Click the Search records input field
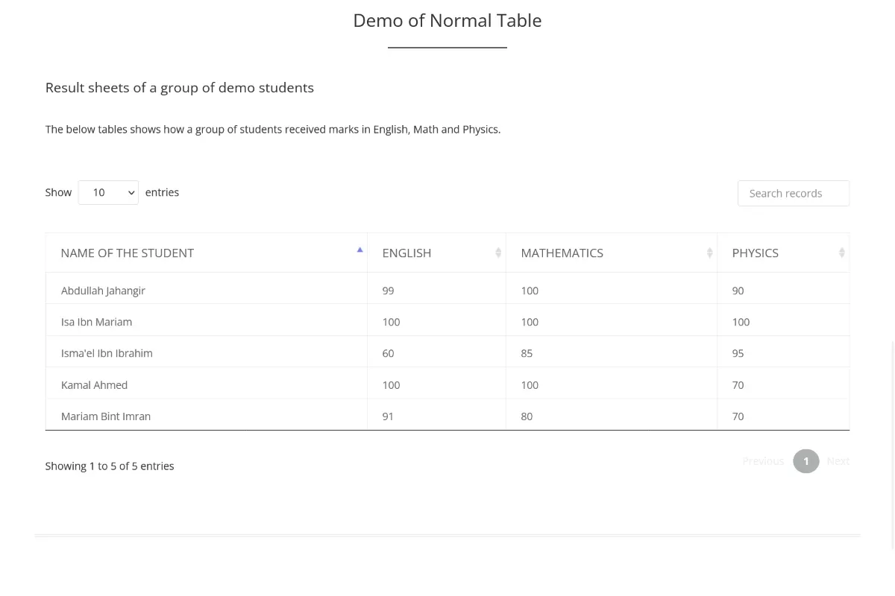895x596 pixels. [x=793, y=193]
